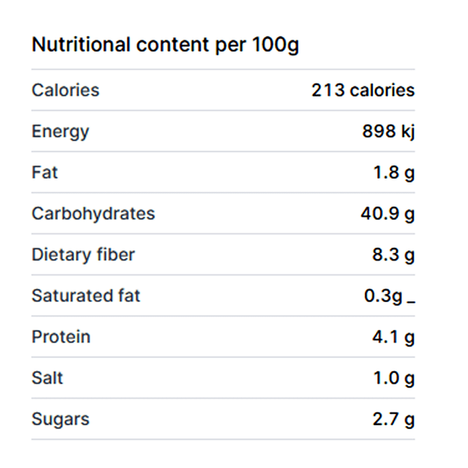Click the 1.0 g salt value
Image resolution: width=468 pixels, height=468 pixels.
[x=394, y=378]
